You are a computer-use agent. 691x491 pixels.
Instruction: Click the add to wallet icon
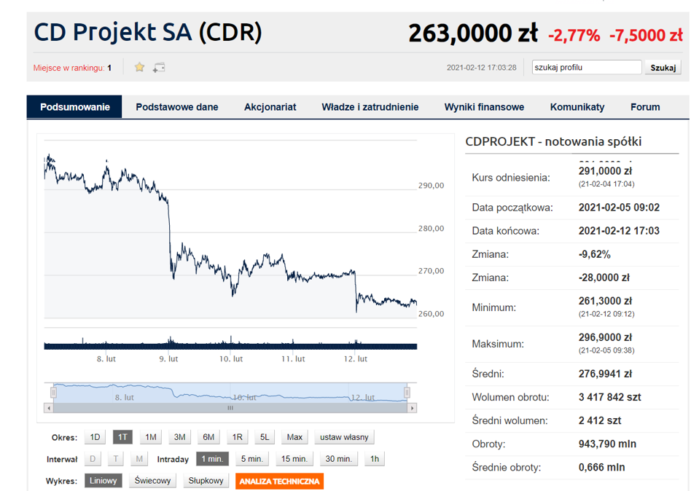click(158, 68)
